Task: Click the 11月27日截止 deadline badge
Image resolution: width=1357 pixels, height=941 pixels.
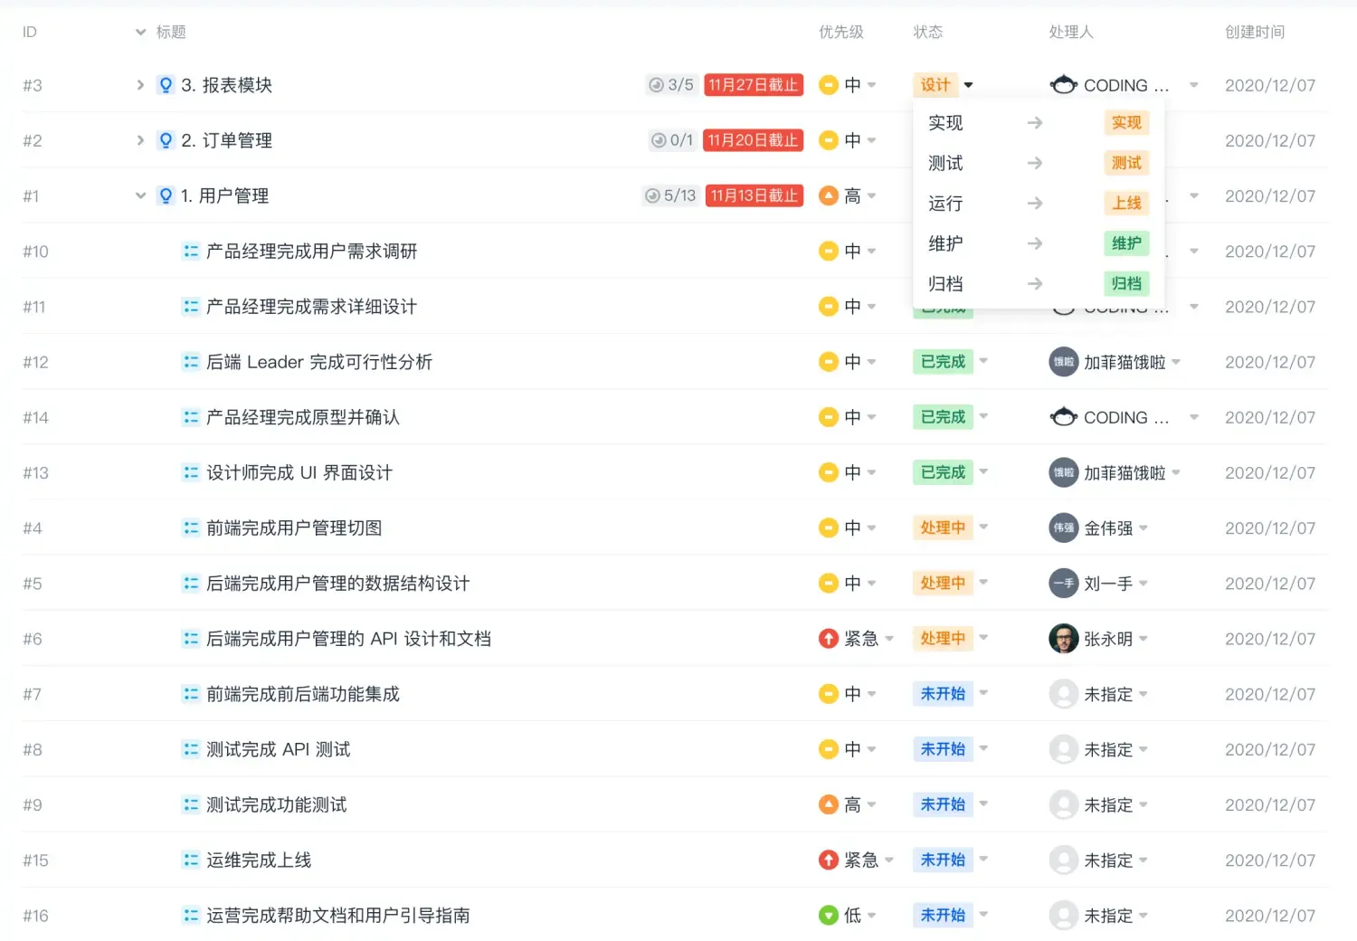Action: (x=753, y=84)
